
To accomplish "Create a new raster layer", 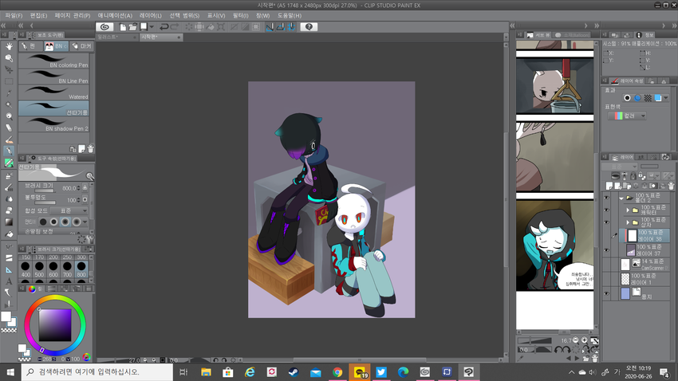I will [609, 186].
